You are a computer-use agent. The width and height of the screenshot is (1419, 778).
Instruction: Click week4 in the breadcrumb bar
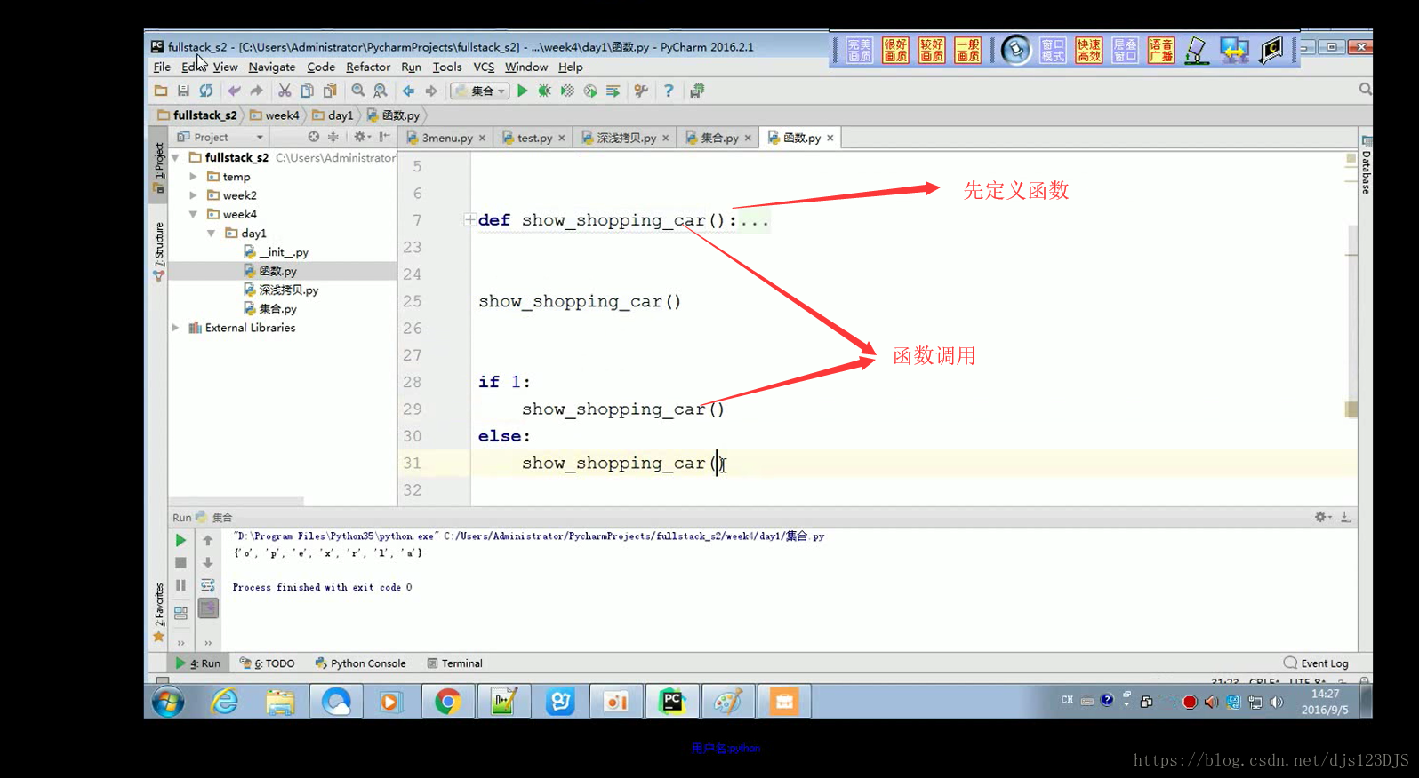(x=275, y=115)
